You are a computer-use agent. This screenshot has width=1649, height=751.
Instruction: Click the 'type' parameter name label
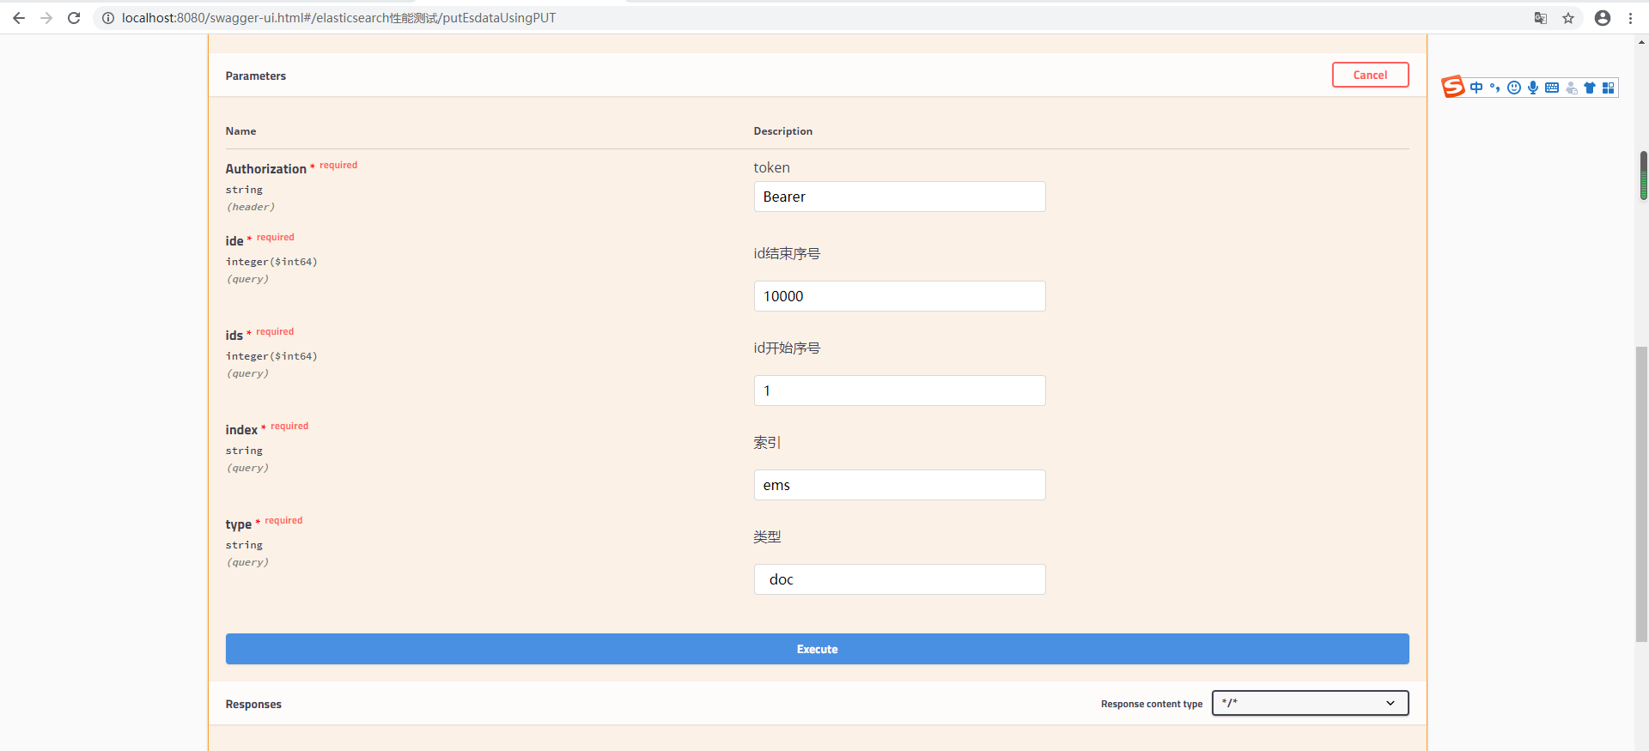coord(238,524)
